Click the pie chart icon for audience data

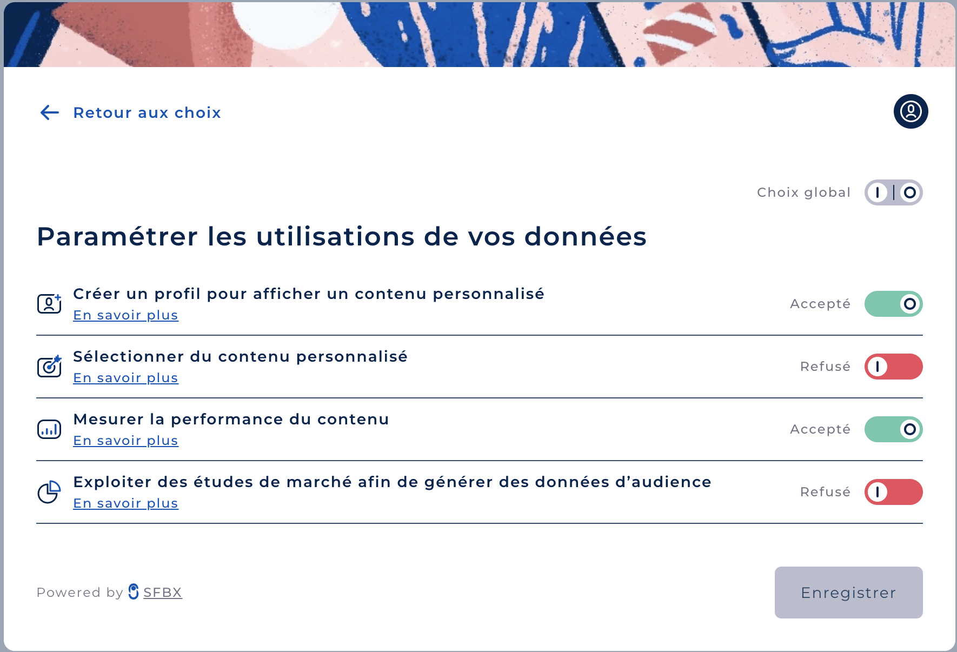[49, 492]
